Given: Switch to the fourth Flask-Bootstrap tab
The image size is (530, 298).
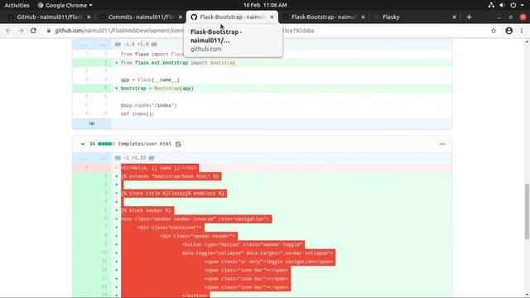Looking at the screenshot, I should click(324, 17).
